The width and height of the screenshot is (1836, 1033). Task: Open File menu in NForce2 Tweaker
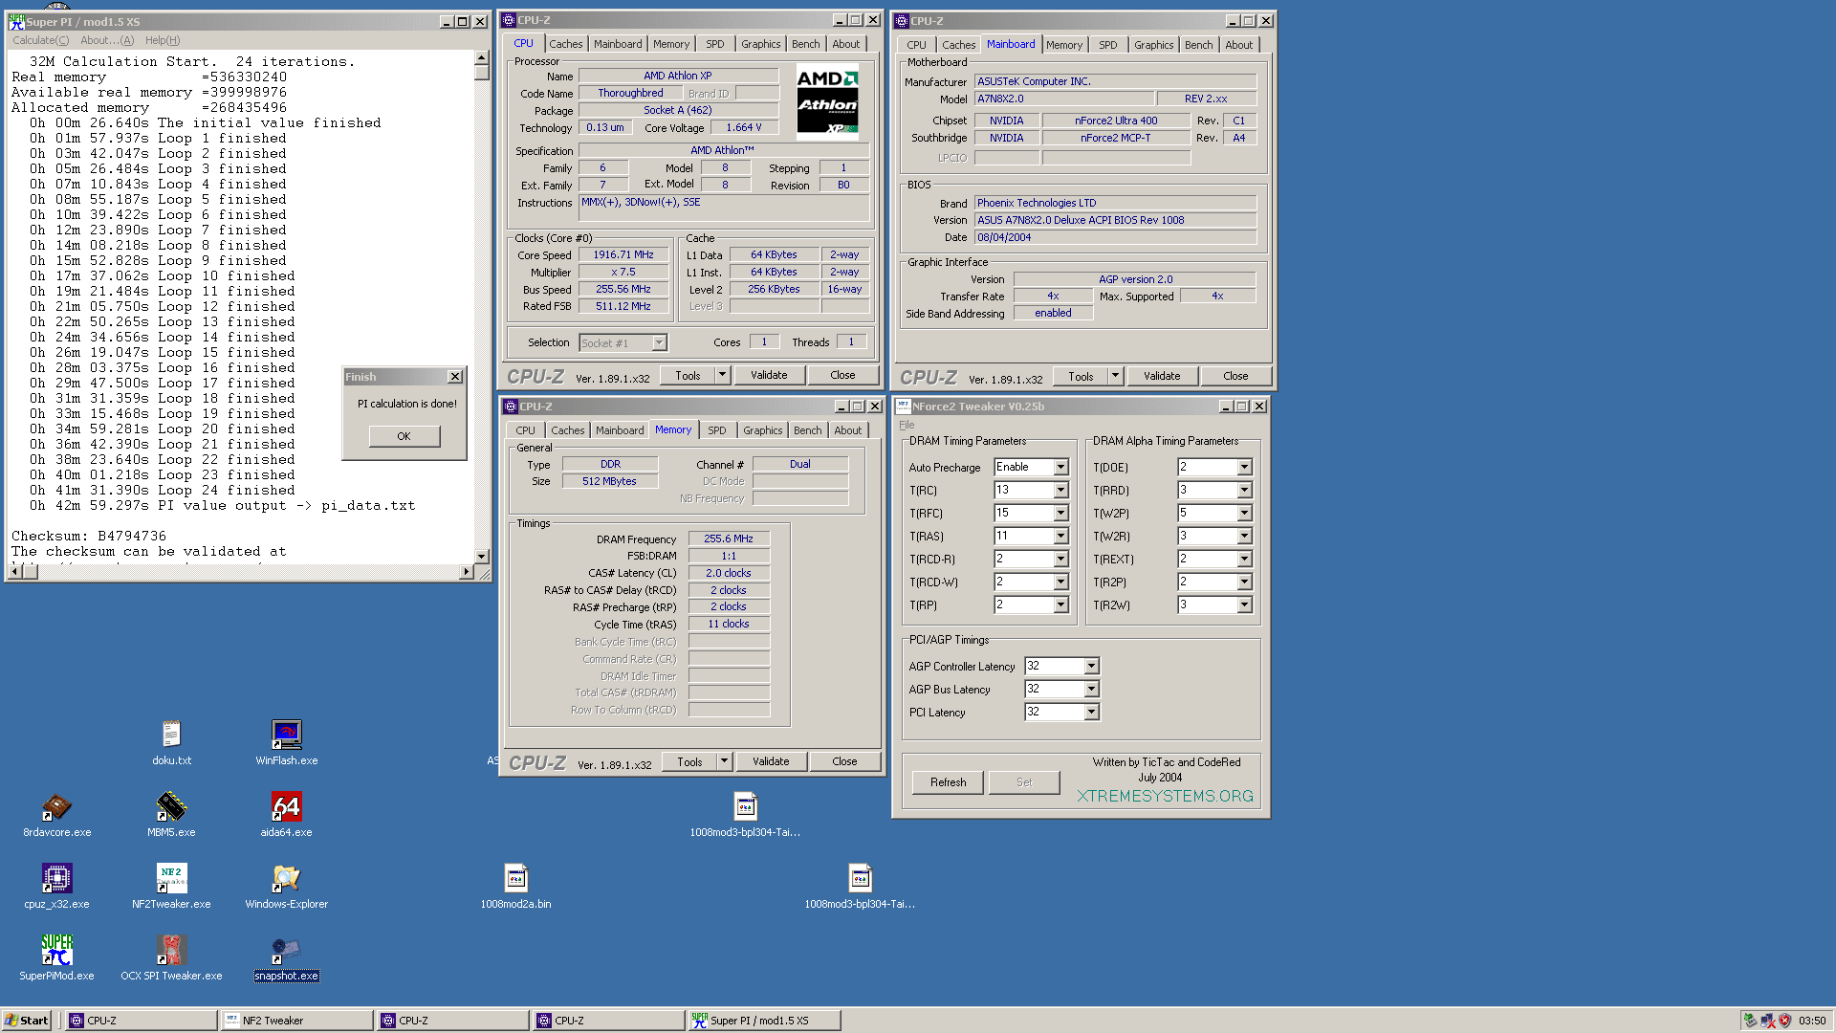[907, 425]
